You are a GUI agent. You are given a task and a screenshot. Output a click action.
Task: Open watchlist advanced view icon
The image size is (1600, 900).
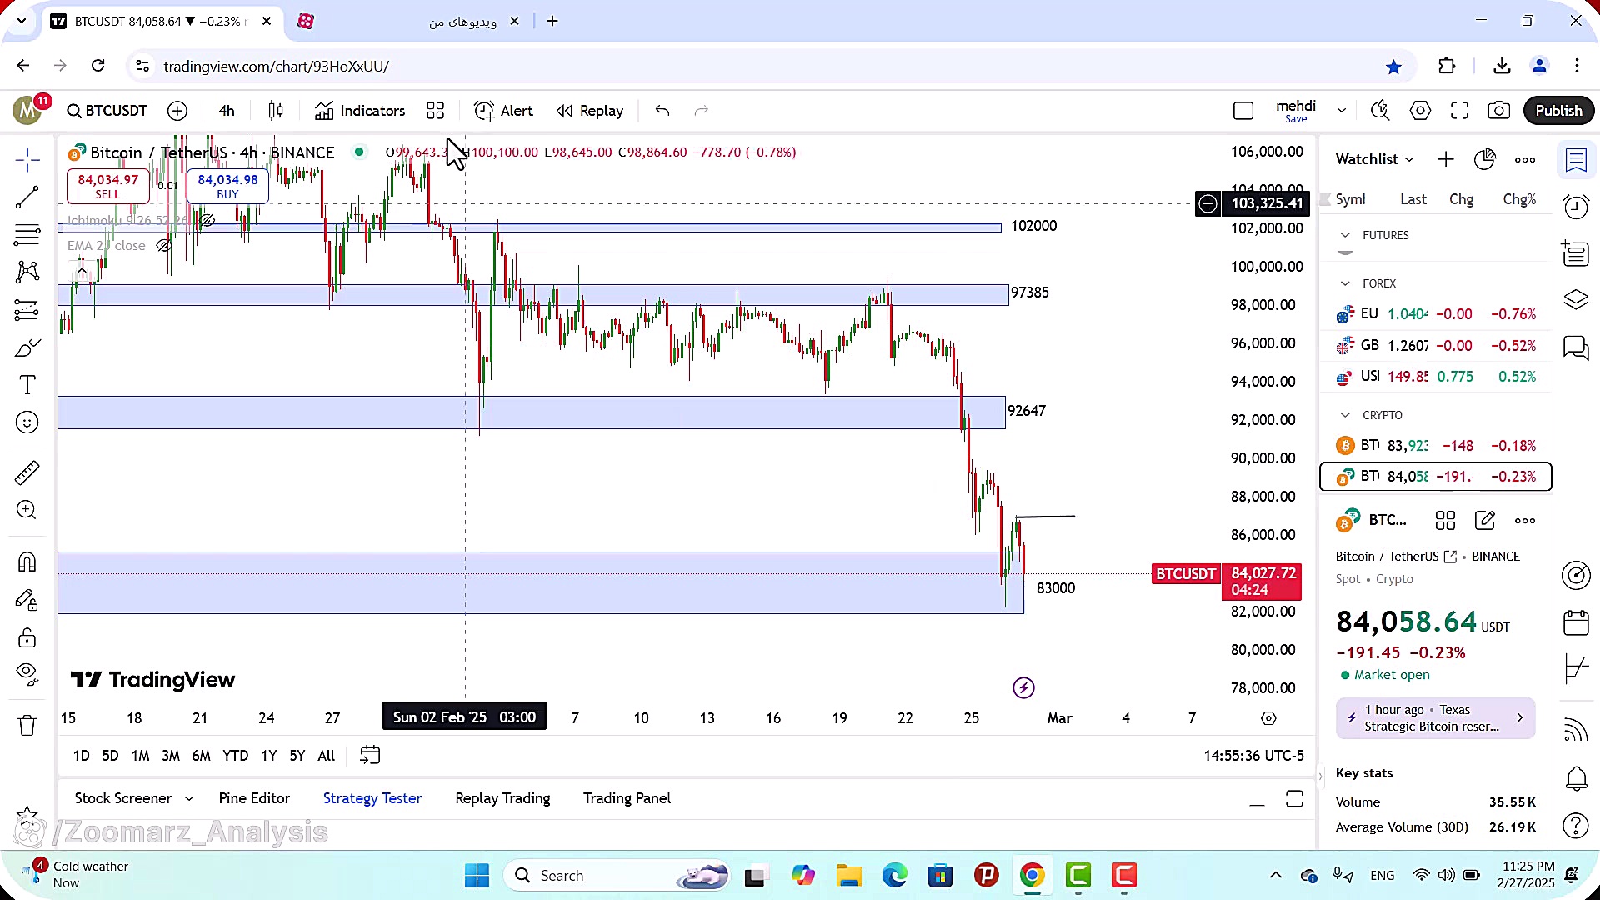[1485, 159]
